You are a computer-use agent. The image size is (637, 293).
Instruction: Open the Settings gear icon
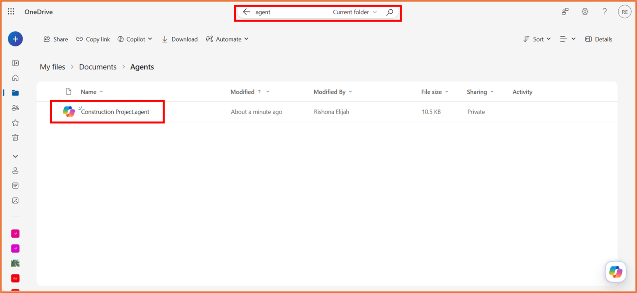[585, 12]
